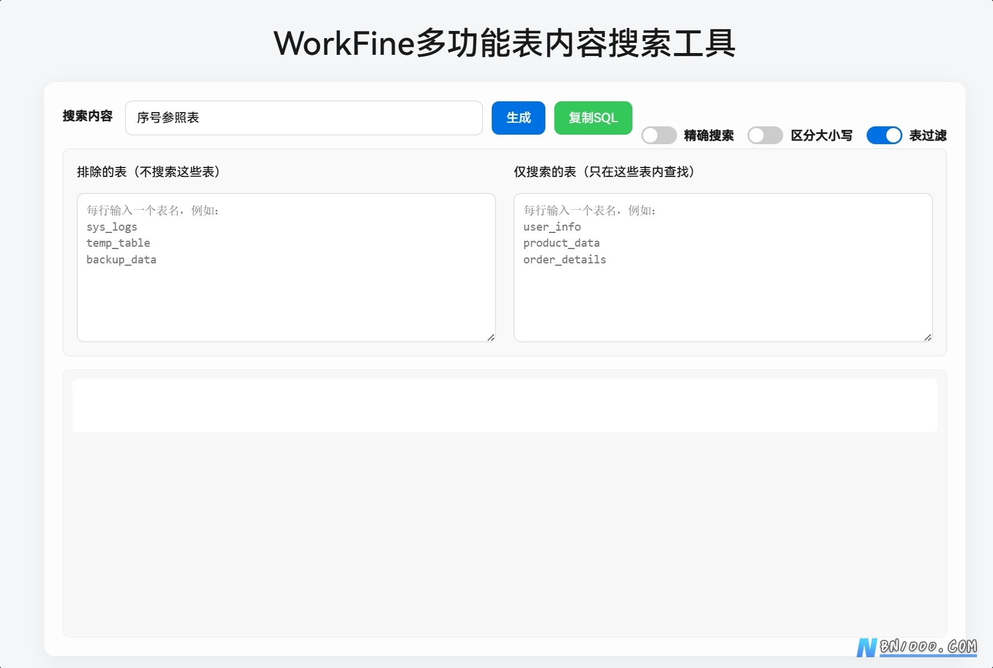Click the 复制SQL button
This screenshot has width=993, height=668.
click(593, 118)
